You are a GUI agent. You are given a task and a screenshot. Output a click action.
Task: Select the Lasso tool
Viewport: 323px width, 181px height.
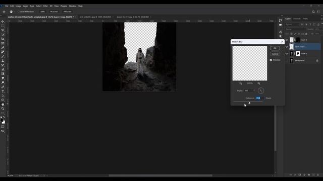pos(3,30)
